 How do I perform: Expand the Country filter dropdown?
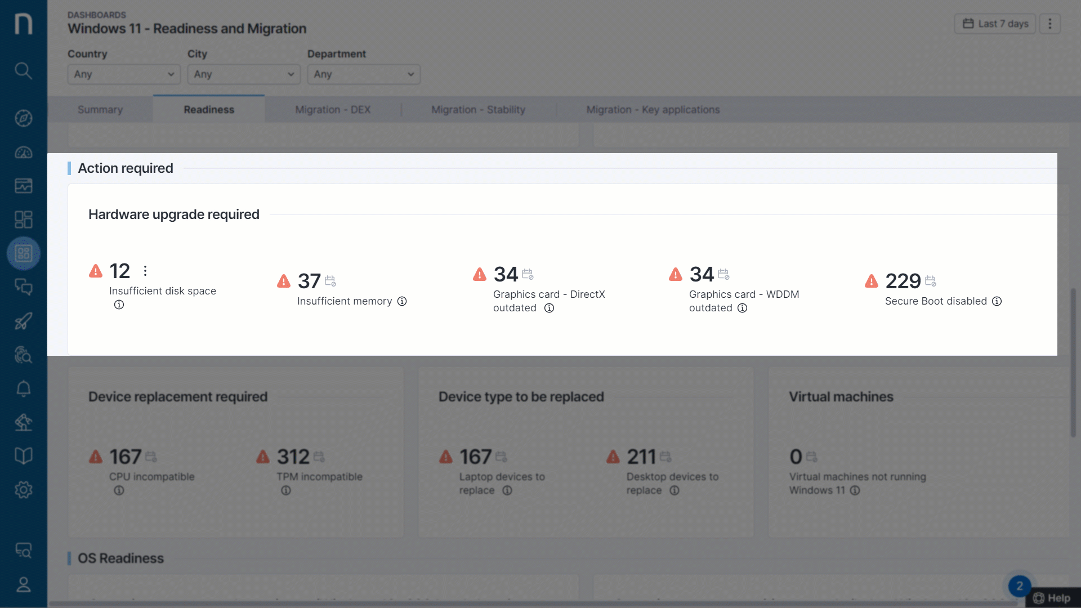point(124,74)
